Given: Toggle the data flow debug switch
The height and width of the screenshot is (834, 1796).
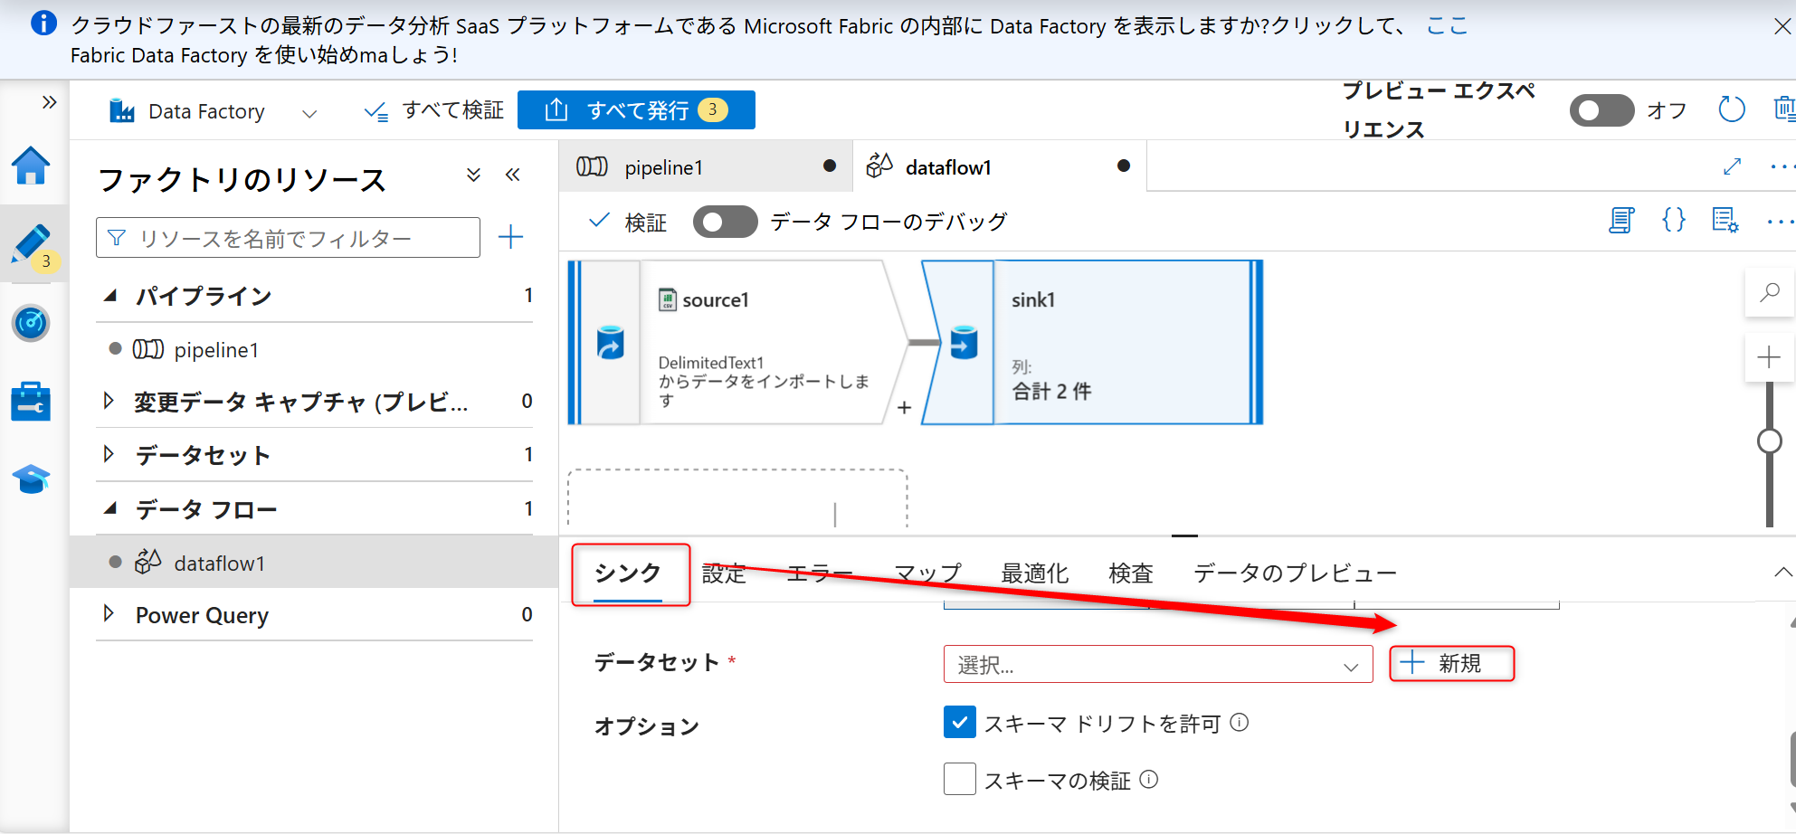Looking at the screenshot, I should point(725,222).
